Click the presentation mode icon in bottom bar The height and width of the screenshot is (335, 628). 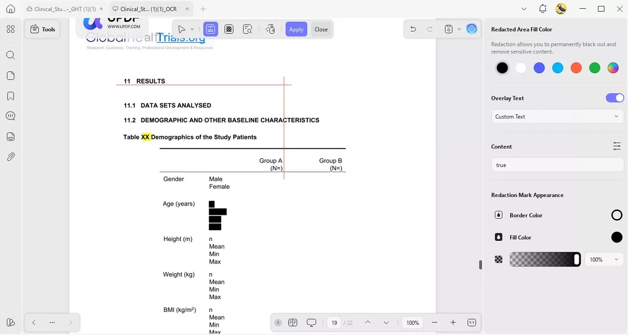311,322
